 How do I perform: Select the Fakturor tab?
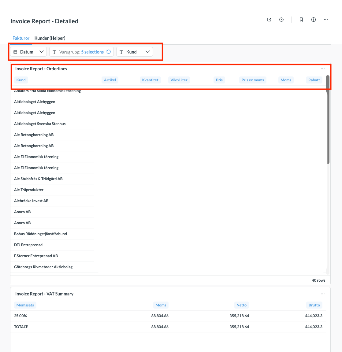21,38
